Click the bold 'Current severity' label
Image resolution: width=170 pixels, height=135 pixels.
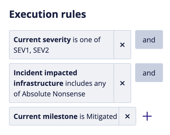(42, 40)
